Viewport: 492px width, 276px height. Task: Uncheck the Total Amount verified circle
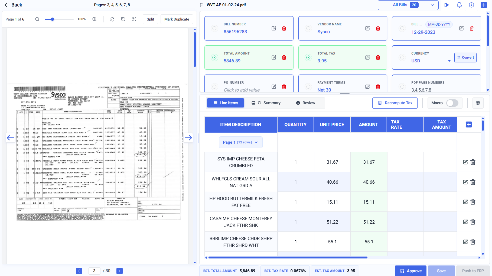pyautogui.click(x=214, y=58)
